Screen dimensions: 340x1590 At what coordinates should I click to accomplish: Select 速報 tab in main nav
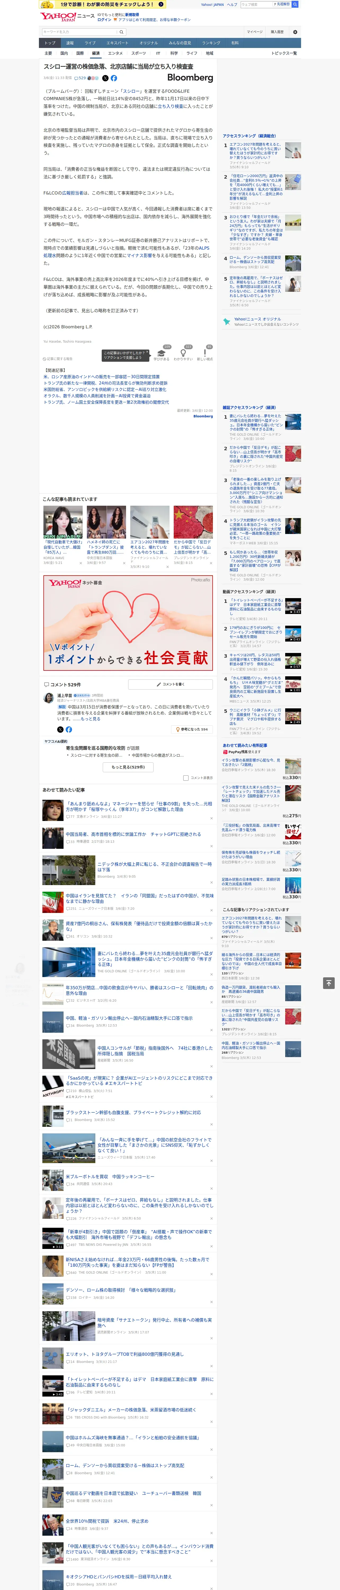point(70,43)
